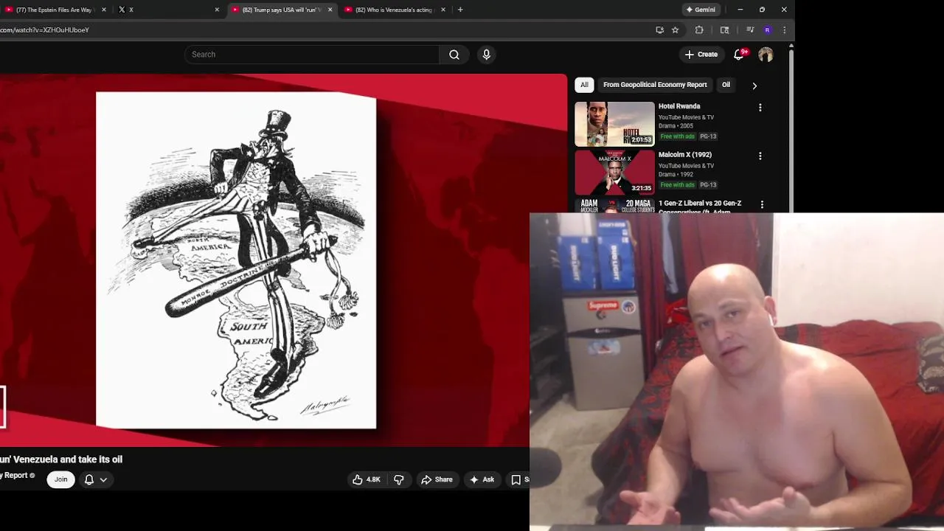Join the channel membership
The height and width of the screenshot is (531, 944).
(60, 479)
